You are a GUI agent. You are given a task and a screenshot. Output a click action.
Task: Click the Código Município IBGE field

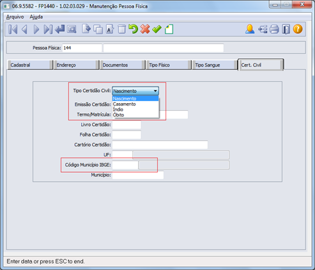click(x=125, y=165)
